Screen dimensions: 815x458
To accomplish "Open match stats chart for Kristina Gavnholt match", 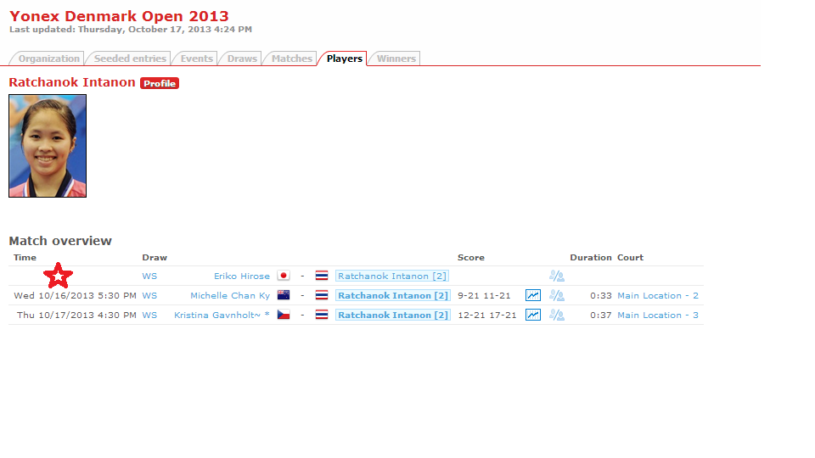I will pos(533,315).
